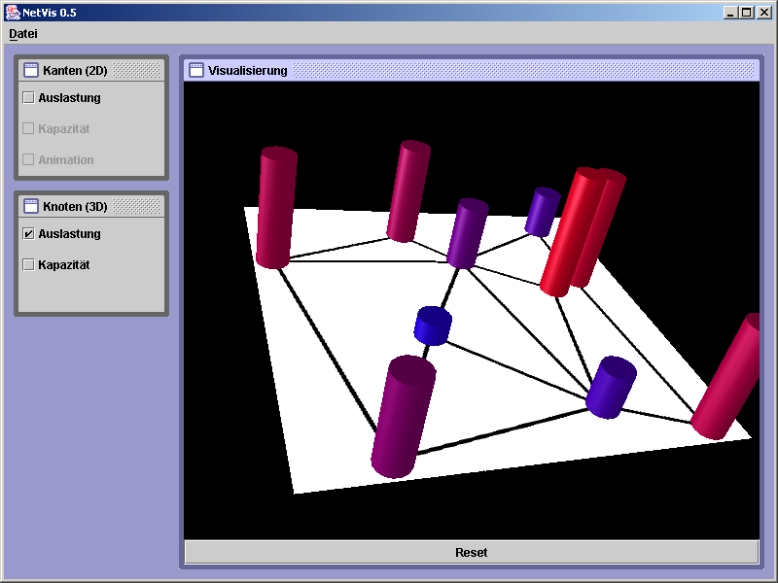Click the bright red tall cylinder node
Image resolution: width=778 pixels, height=583 pixels.
coord(573,232)
